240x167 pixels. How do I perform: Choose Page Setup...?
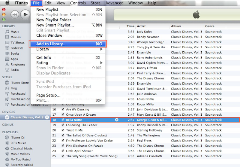[x=68, y=95]
